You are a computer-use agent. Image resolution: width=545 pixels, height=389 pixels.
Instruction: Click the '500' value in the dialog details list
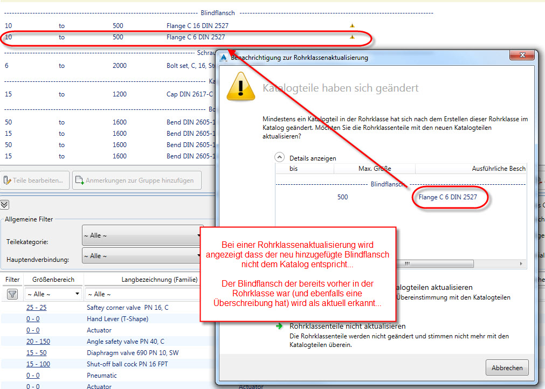coord(342,197)
